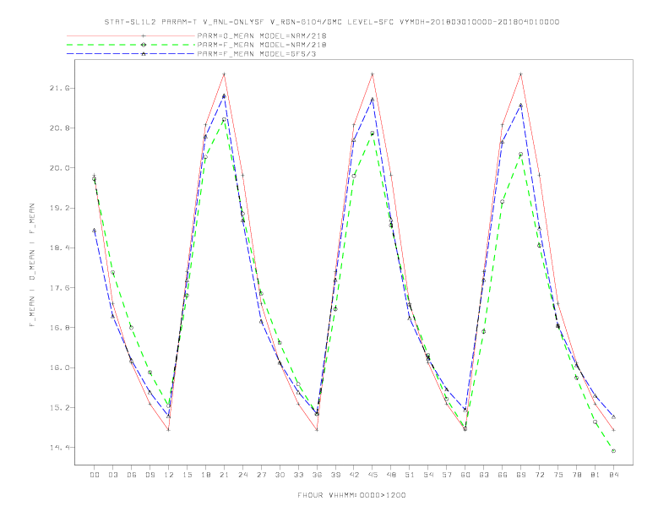Click x-axis tick label 60

pyautogui.click(x=465, y=475)
